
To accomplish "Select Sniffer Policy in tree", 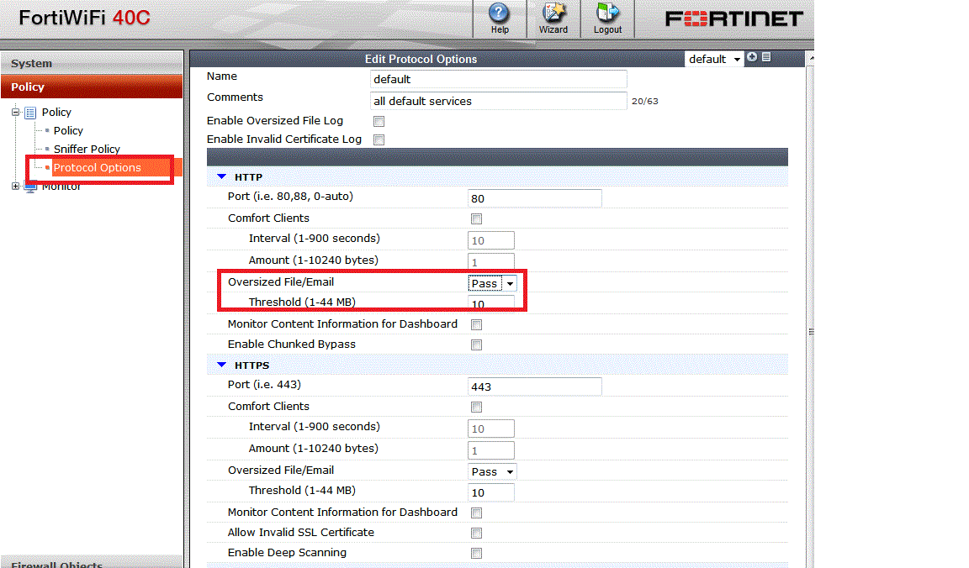I will pyautogui.click(x=87, y=150).
